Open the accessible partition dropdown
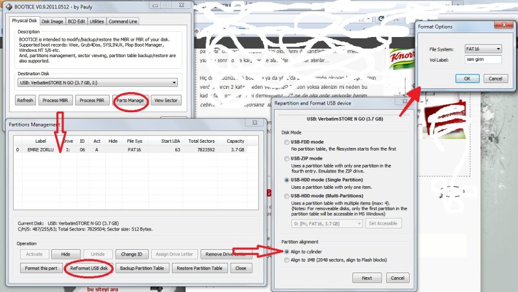Image resolution: width=518 pixels, height=292 pixels. 327,224
